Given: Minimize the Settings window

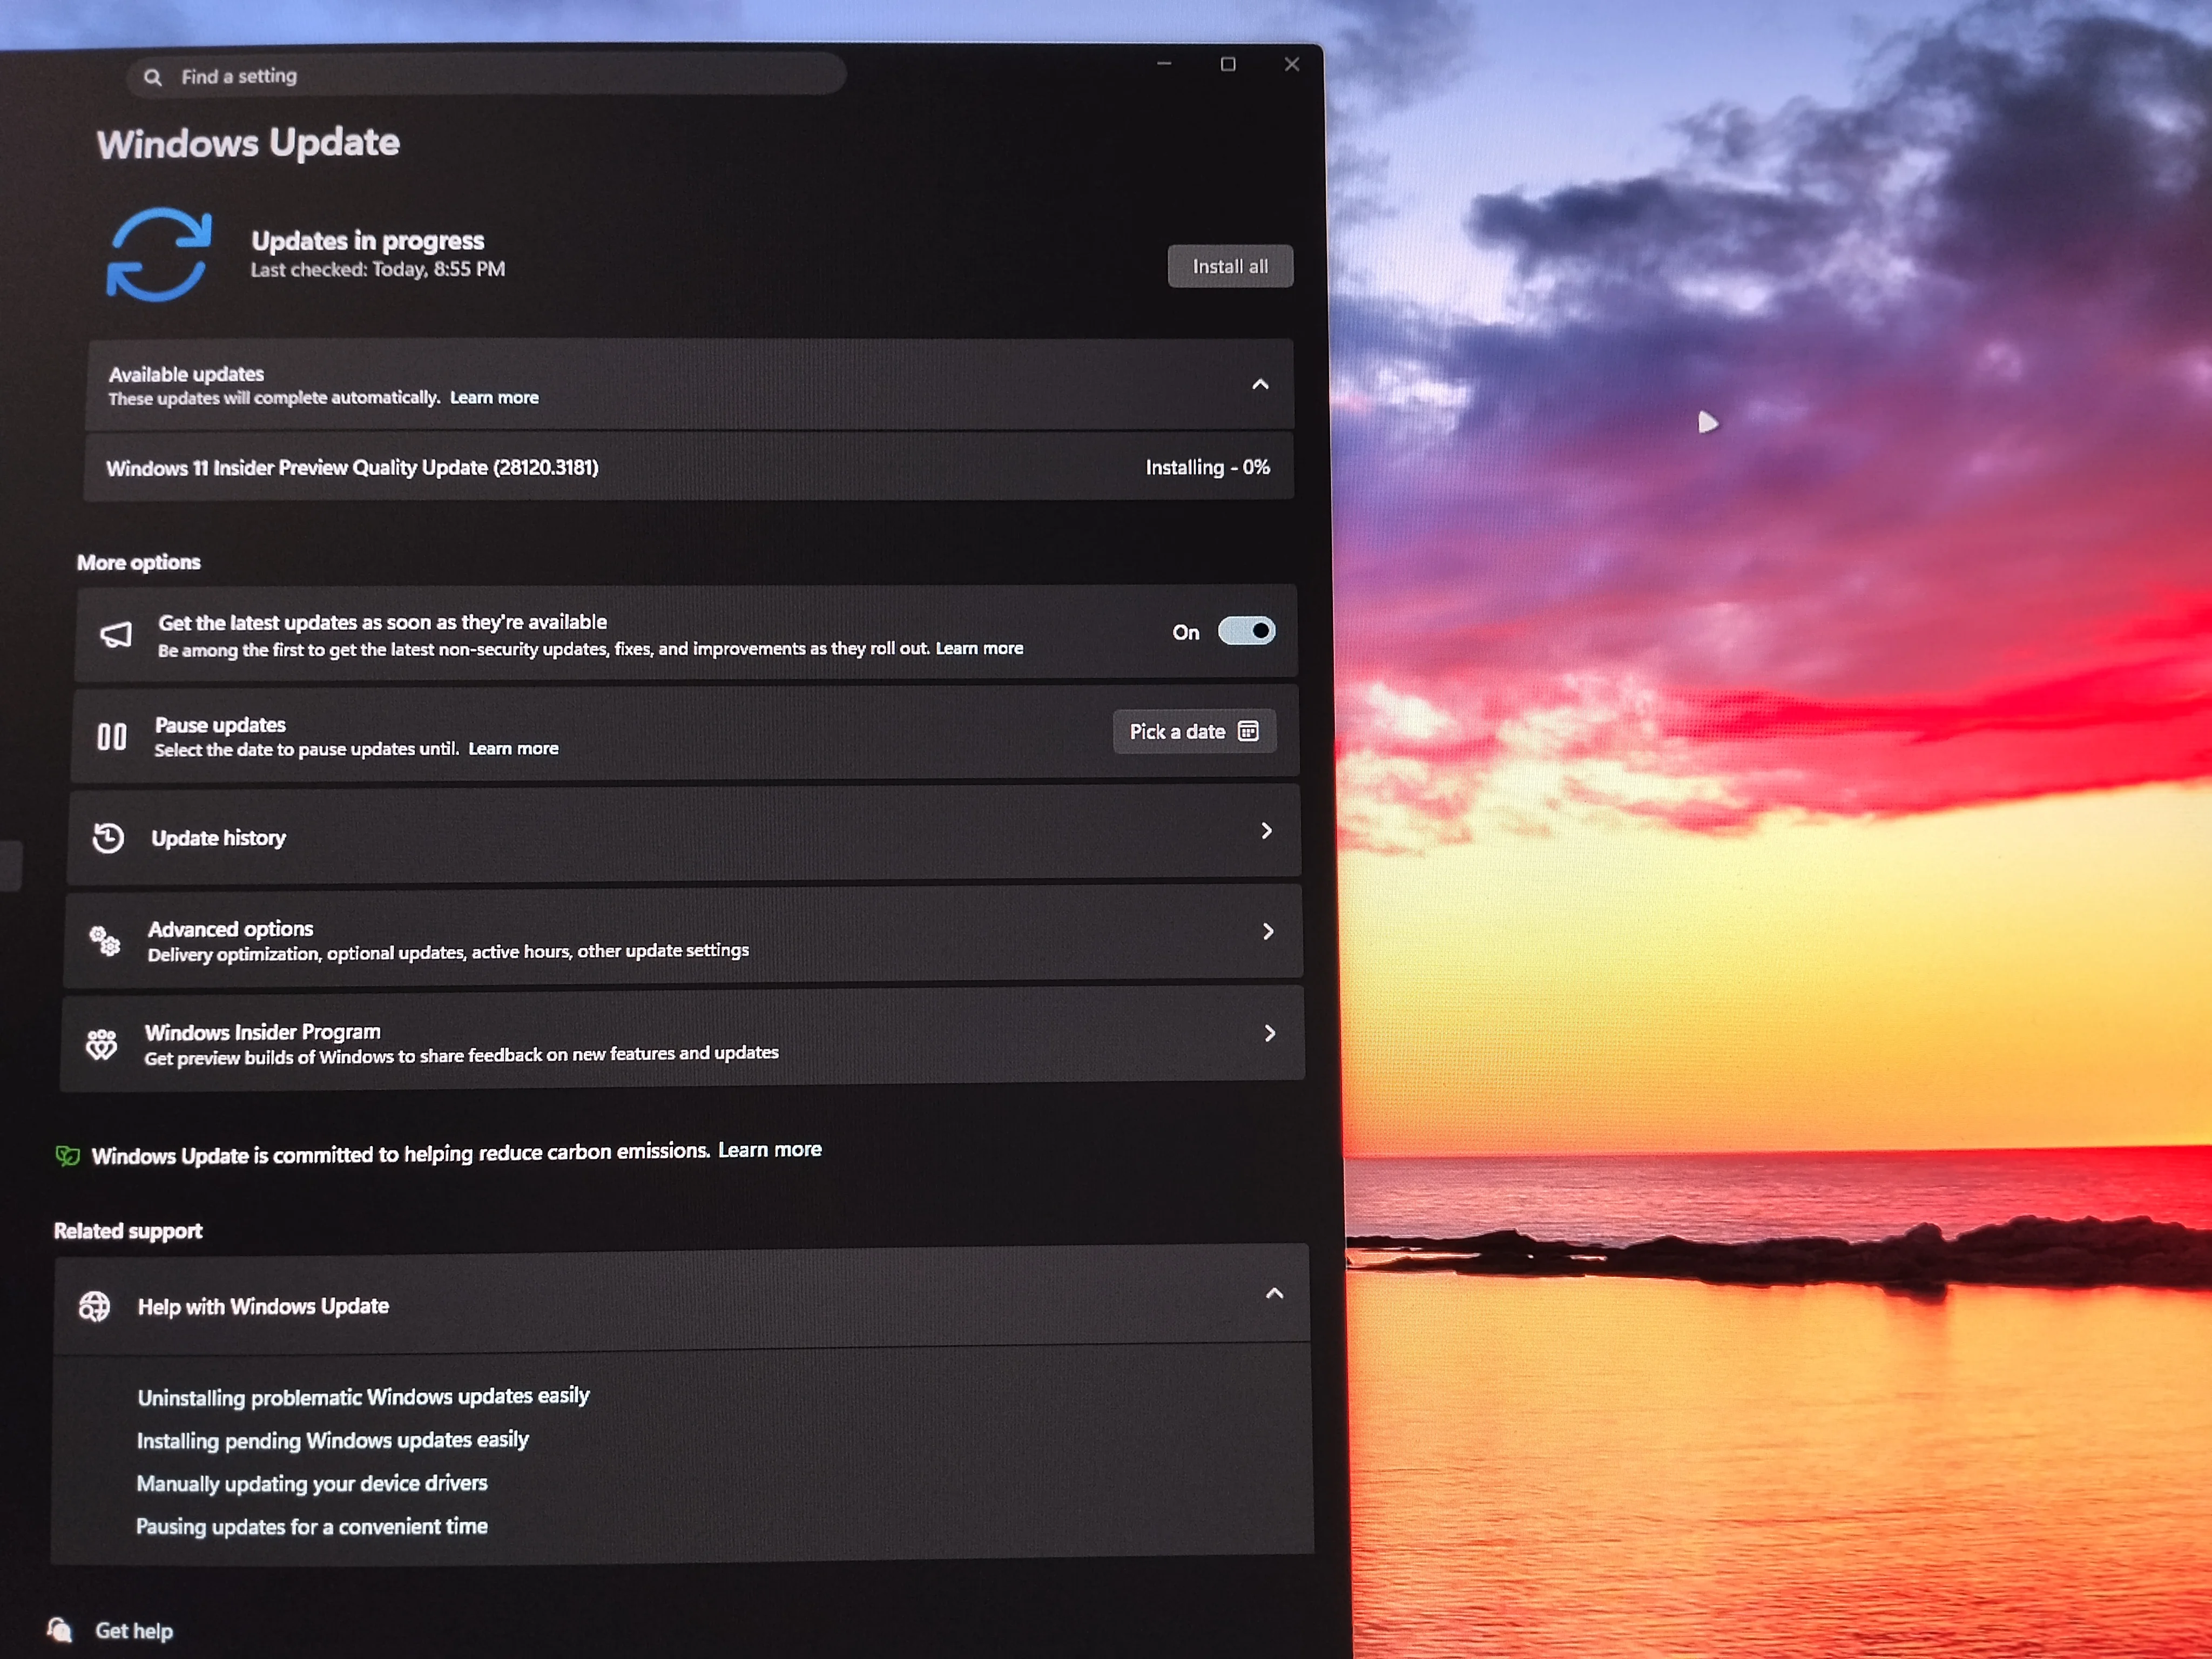Looking at the screenshot, I should [1164, 63].
